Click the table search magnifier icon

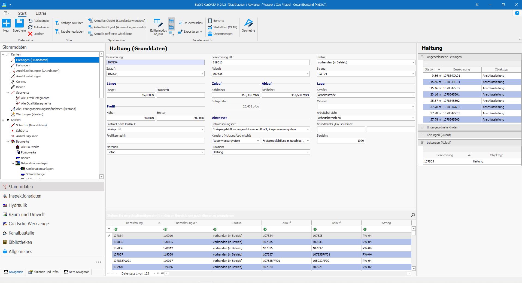413,215
